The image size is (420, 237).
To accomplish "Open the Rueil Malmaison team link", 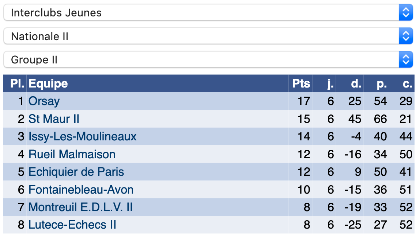I will point(72,154).
